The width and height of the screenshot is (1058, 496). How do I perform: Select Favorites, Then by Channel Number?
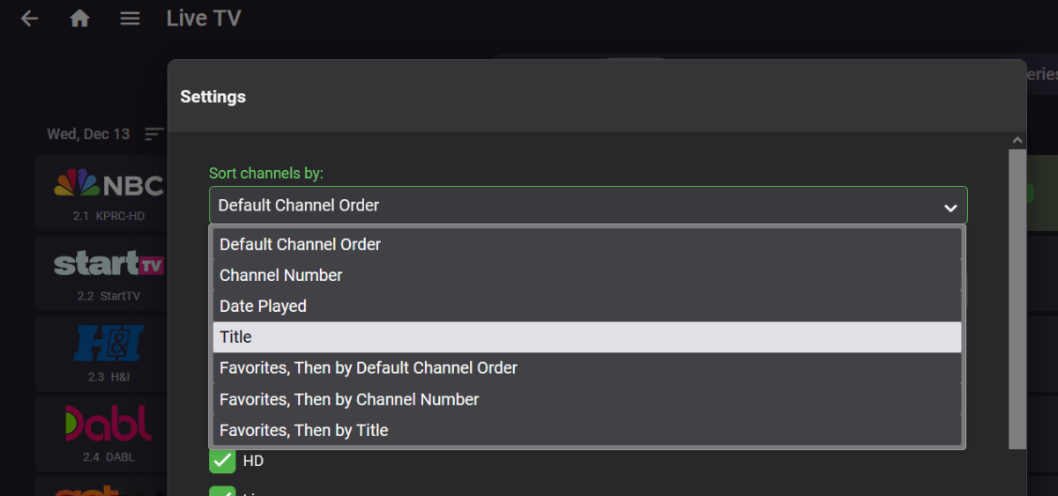click(587, 399)
